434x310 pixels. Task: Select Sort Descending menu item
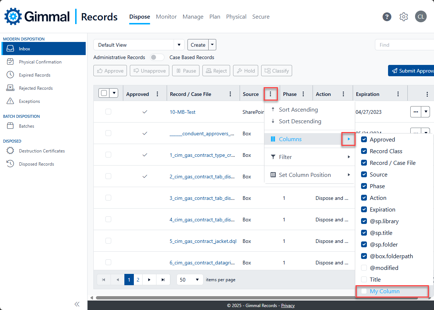[x=300, y=121]
